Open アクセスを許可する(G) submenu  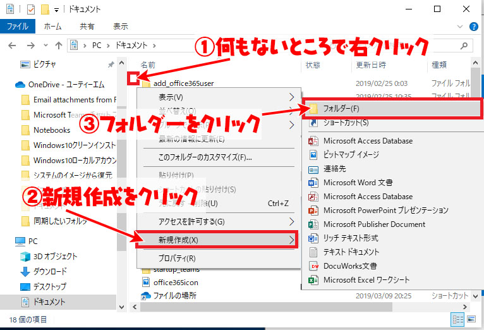(x=219, y=222)
